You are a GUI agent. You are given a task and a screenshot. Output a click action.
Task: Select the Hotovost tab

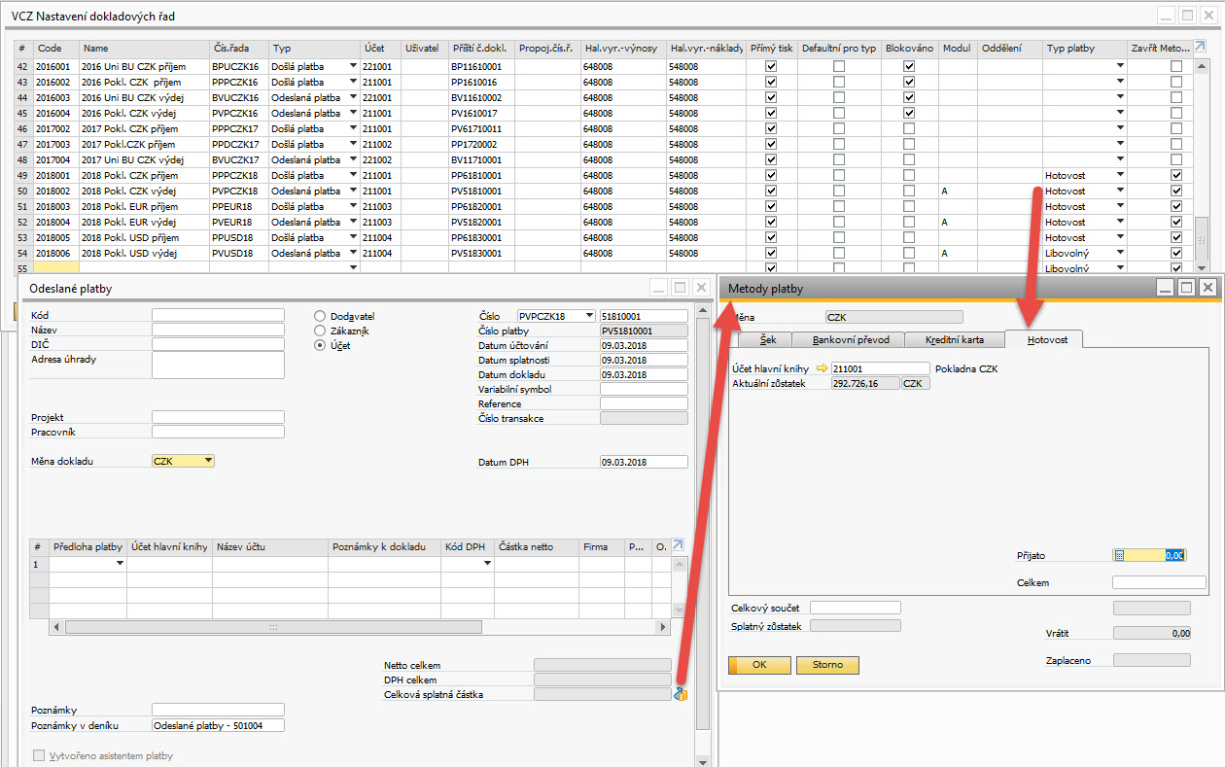coord(1044,338)
